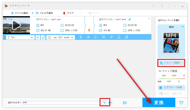This screenshot has height=110, width=190.
Task: Open the MP4 output format dropdown
Action: (x=183, y=27)
